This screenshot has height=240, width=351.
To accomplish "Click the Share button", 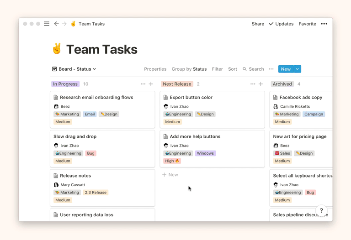I will pyautogui.click(x=258, y=24).
